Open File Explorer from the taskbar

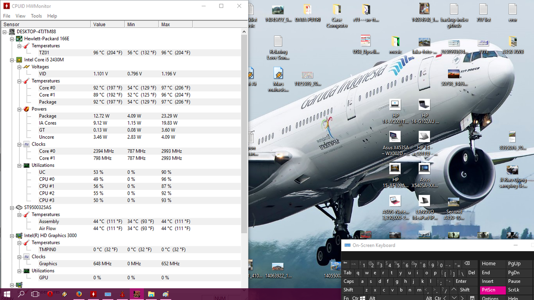point(151,294)
